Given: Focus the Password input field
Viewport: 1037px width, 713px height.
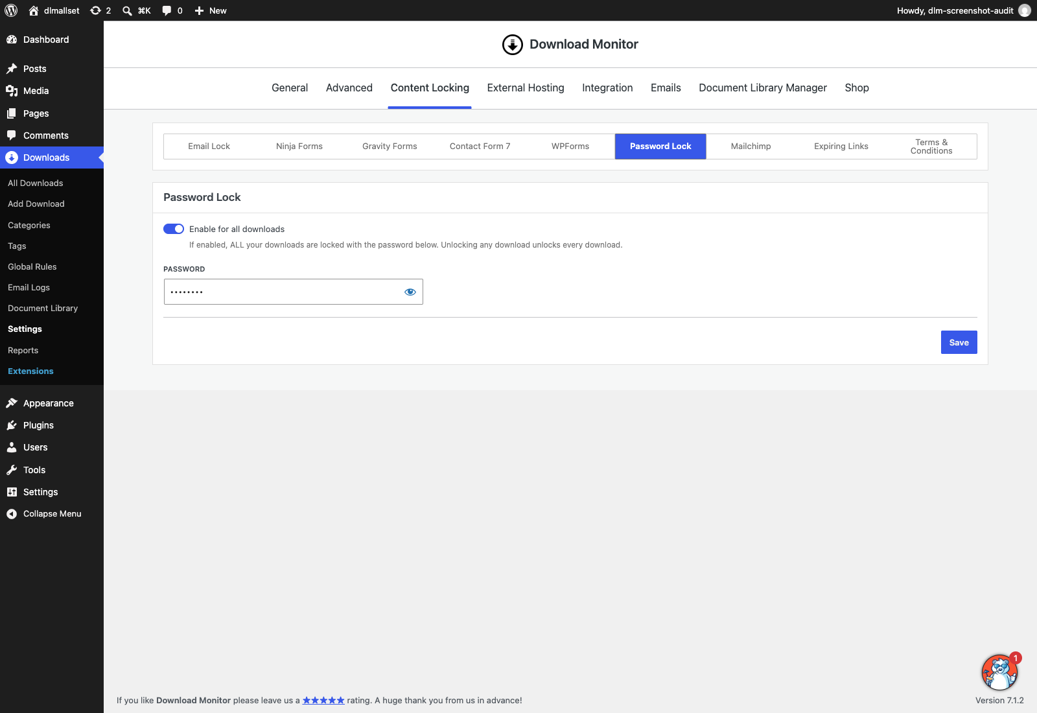Looking at the screenshot, I should point(293,292).
